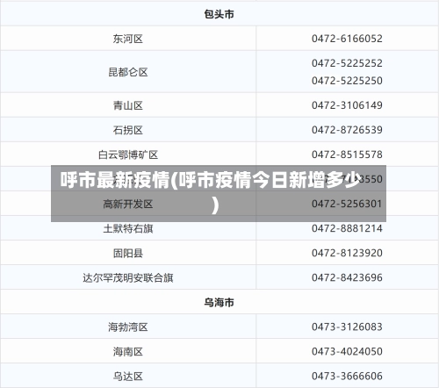Click the 海南区 district cell
Image resolution: width=439 pixels, height=388 pixels.
[x=128, y=351]
